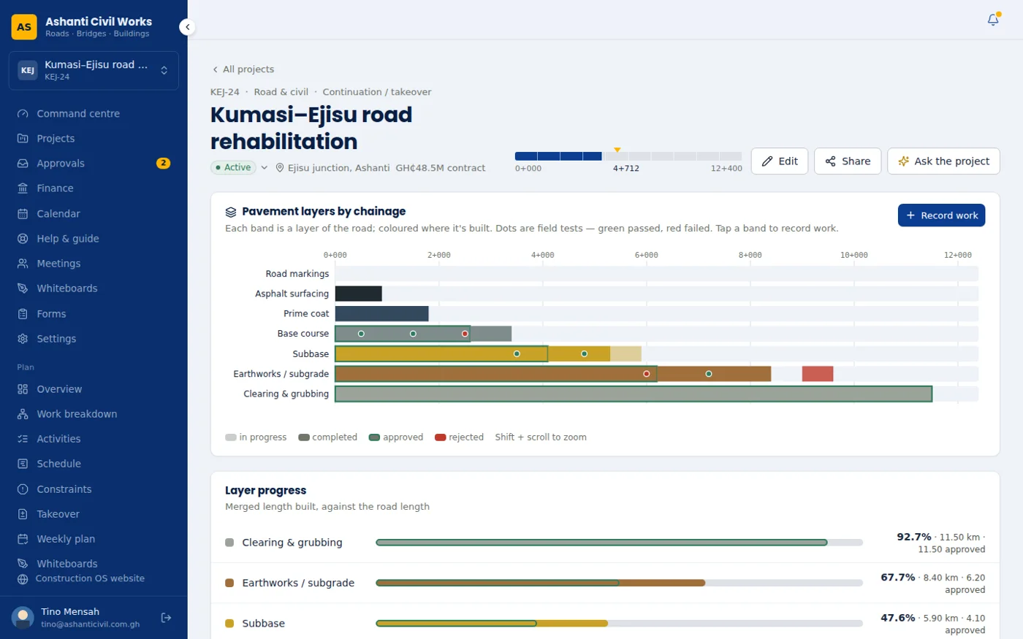Click the Asphalt surfacing band in the chart
This screenshot has width=1023, height=639.
pos(358,294)
